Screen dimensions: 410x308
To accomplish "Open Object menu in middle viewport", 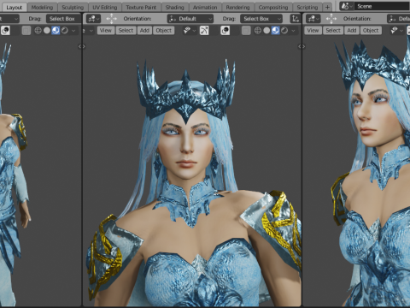I will coord(164,30).
